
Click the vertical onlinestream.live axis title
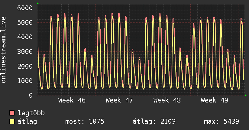(4, 50)
